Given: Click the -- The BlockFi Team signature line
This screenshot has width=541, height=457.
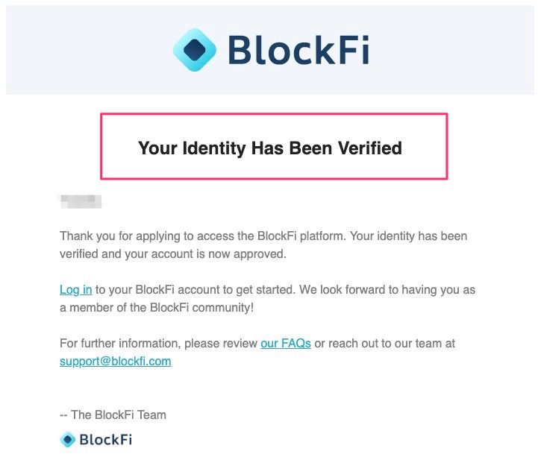Looking at the screenshot, I should (113, 415).
